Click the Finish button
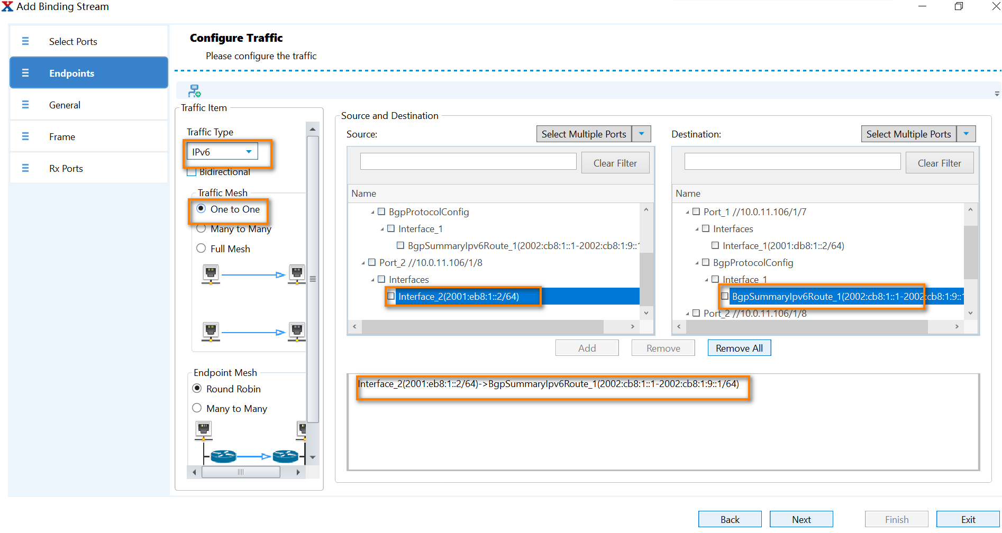Image resolution: width=1002 pixels, height=533 pixels. click(896, 519)
